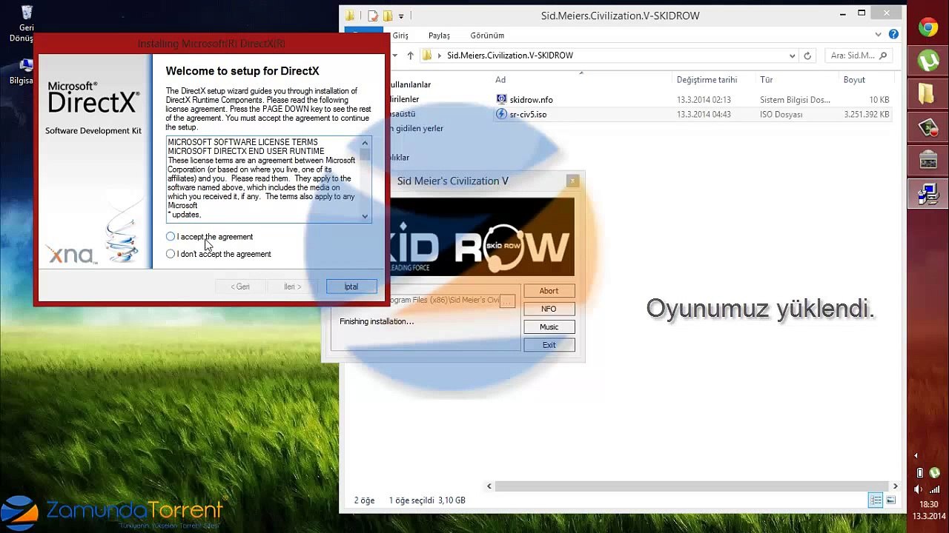The height and width of the screenshot is (533, 949).
Task: Sort files by the Boyut column header
Action: pos(854,80)
